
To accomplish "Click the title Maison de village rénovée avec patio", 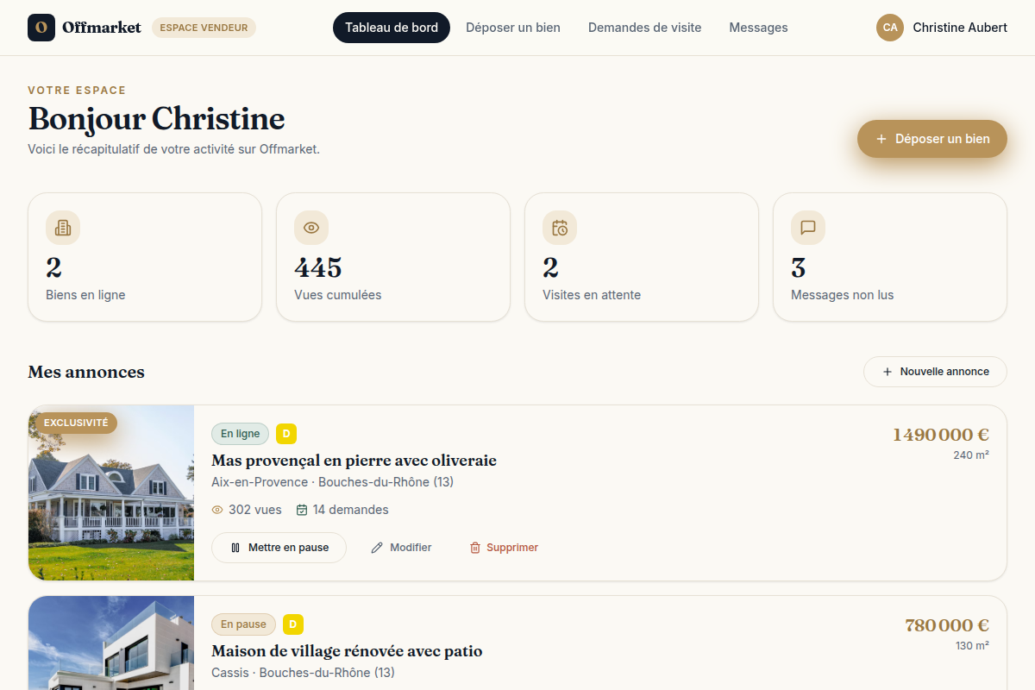I will [347, 651].
